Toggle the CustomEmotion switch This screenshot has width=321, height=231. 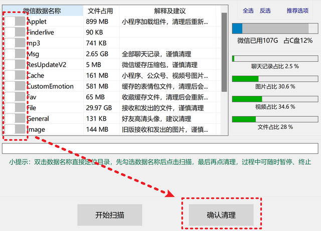point(15,86)
